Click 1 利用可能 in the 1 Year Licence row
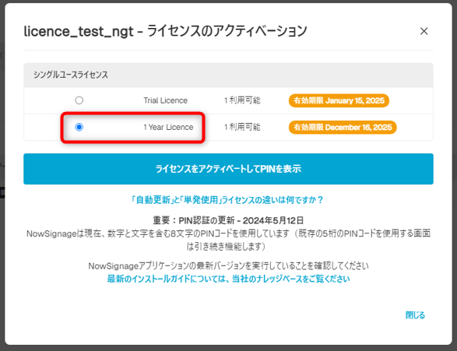The height and width of the screenshot is (351, 457). coord(242,128)
